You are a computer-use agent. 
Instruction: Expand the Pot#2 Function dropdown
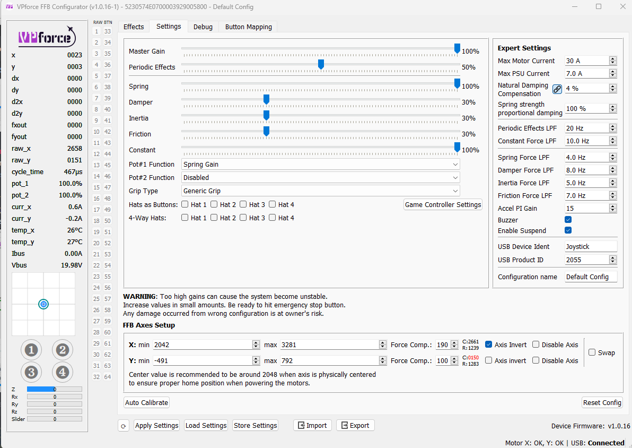[320, 178]
